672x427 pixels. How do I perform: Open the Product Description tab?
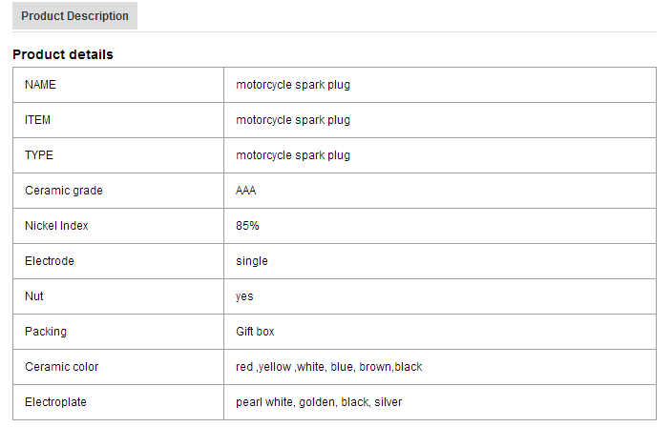74,16
